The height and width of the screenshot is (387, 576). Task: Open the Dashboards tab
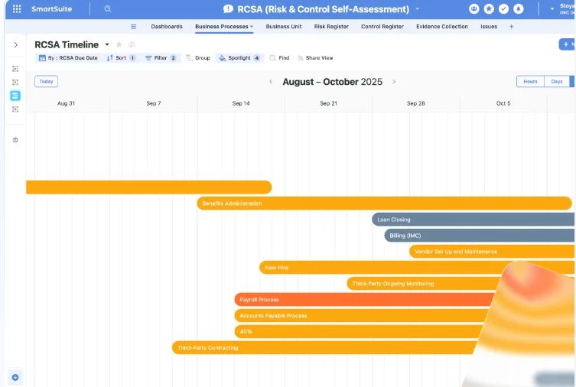coord(167,27)
